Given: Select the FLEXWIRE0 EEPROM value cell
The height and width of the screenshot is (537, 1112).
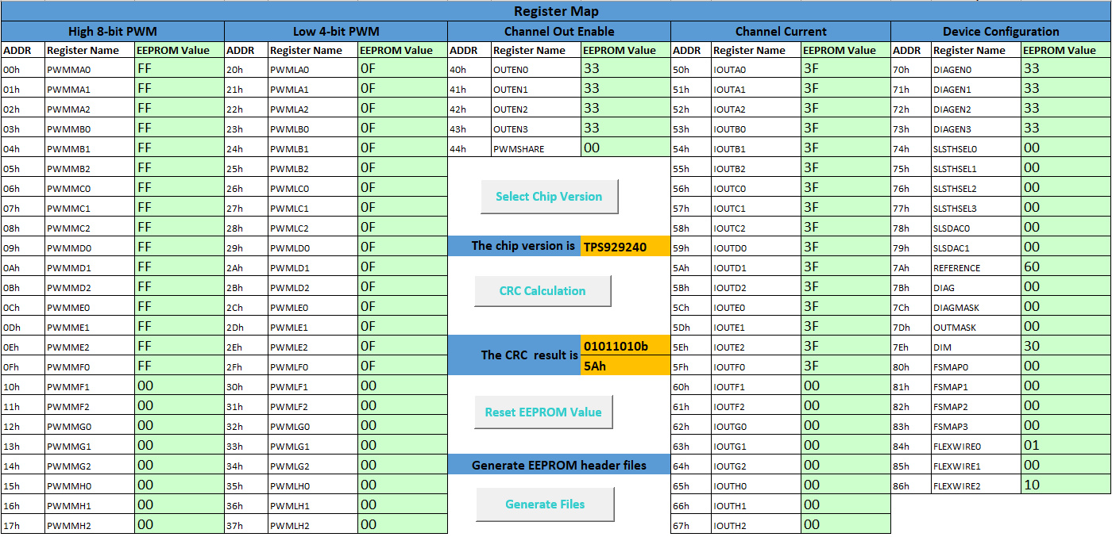Looking at the screenshot, I should click(1066, 446).
